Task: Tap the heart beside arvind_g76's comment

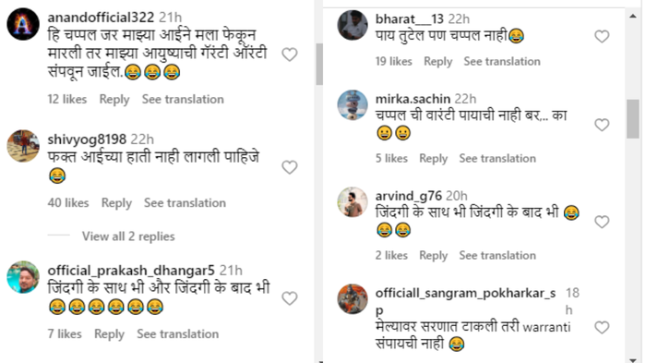Action: [x=602, y=222]
